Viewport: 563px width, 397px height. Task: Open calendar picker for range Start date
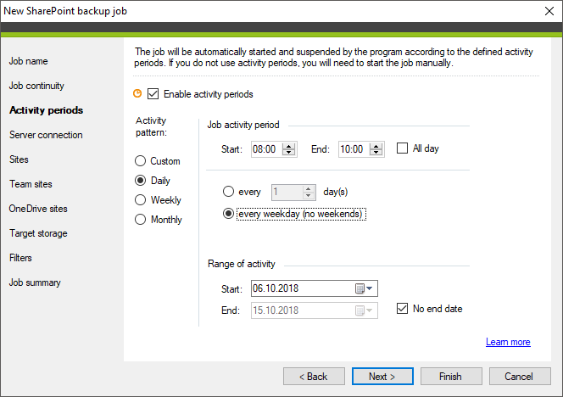[360, 288]
